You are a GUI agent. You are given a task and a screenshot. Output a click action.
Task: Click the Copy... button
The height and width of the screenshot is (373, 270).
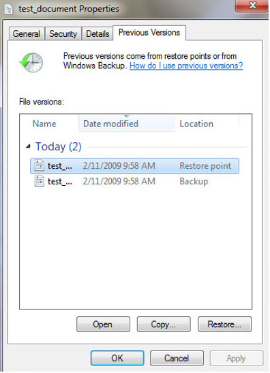click(164, 324)
